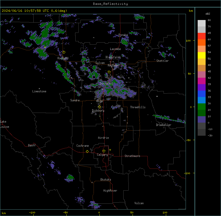The image size is (221, 216).
Task: Click the Vulcan city label
Action: pos(139,203)
